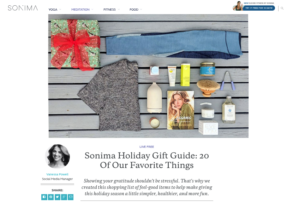Open the Food navigation item
The height and width of the screenshot is (203, 287).
point(134,10)
